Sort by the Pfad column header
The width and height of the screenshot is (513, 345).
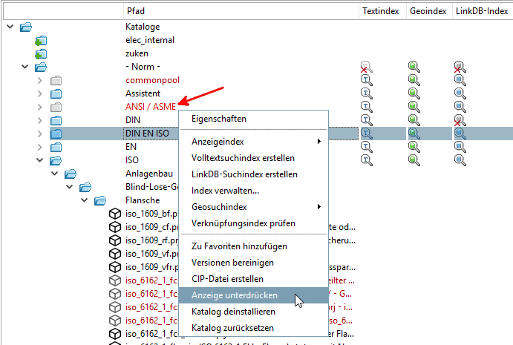pyautogui.click(x=136, y=11)
